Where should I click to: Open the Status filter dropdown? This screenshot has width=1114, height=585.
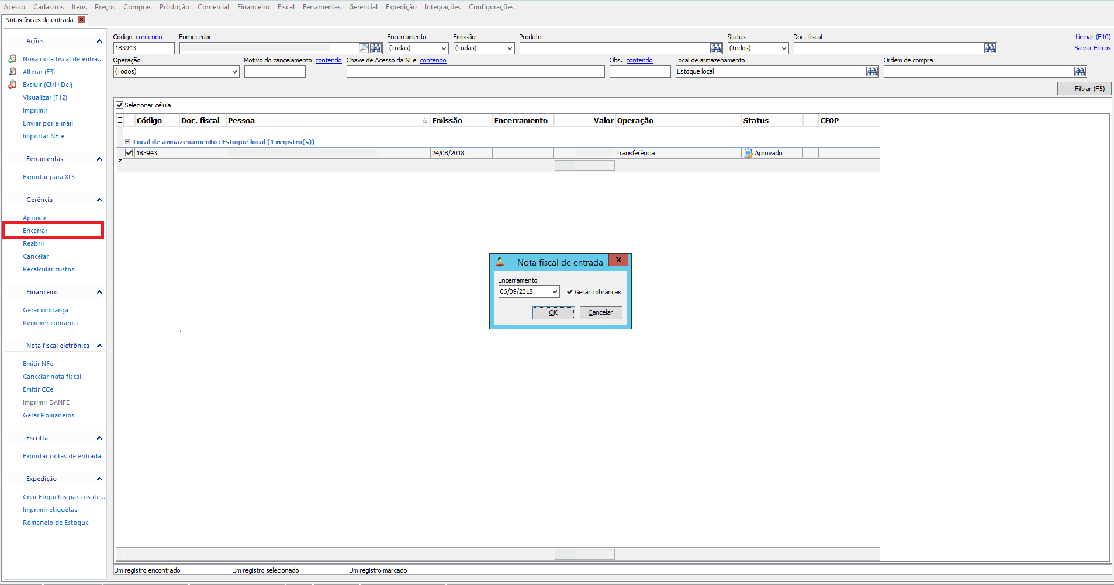pos(784,48)
